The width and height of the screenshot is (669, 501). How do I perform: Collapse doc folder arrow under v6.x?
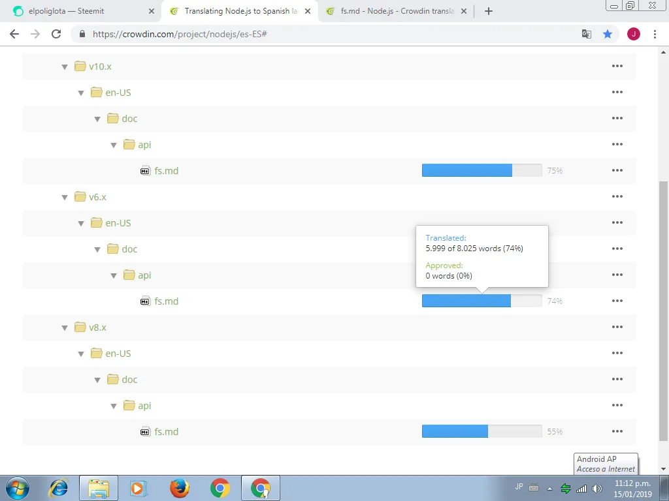click(97, 250)
